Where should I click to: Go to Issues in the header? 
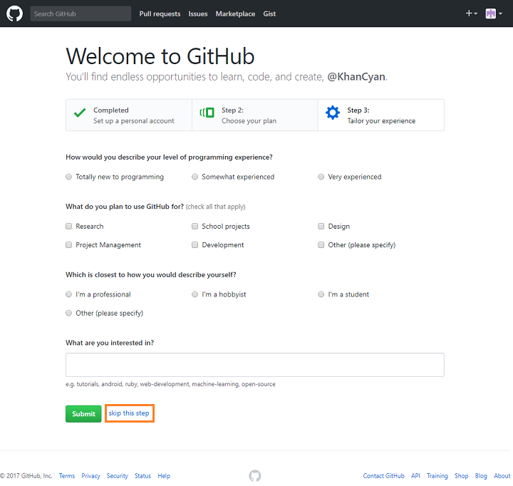tap(198, 14)
